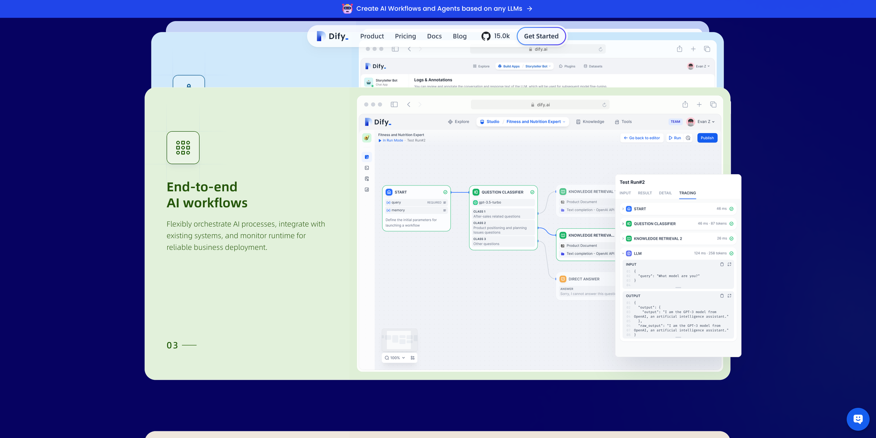Select the first (highlighted) icon in the left sidebar
Viewport: 876px width, 438px height.
[x=367, y=157]
